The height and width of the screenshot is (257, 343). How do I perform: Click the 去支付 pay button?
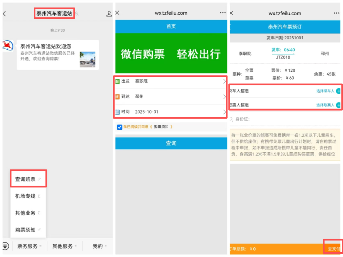click(x=333, y=248)
